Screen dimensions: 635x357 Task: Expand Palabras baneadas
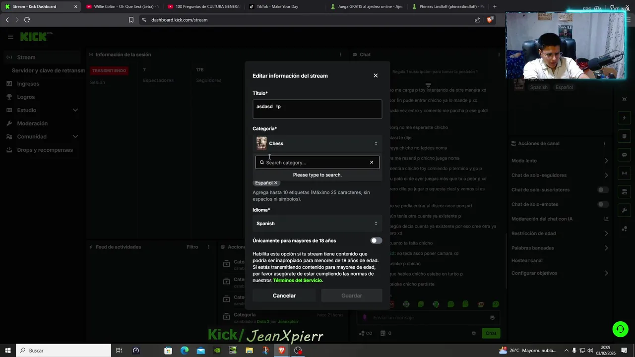(606, 248)
